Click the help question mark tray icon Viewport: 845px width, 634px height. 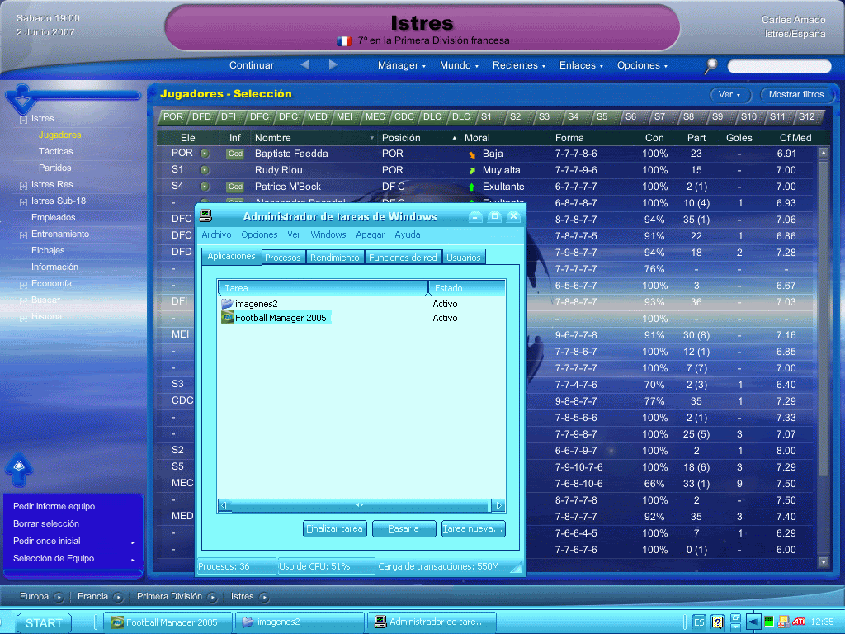[717, 622]
